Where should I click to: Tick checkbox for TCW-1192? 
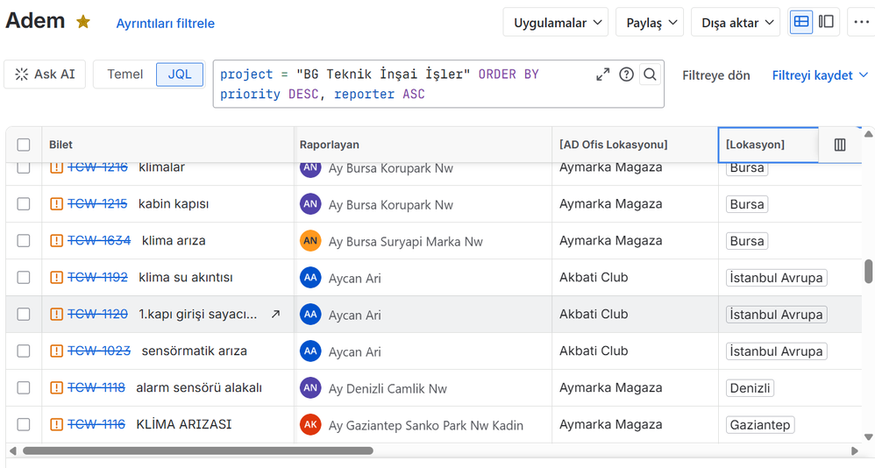click(x=24, y=277)
